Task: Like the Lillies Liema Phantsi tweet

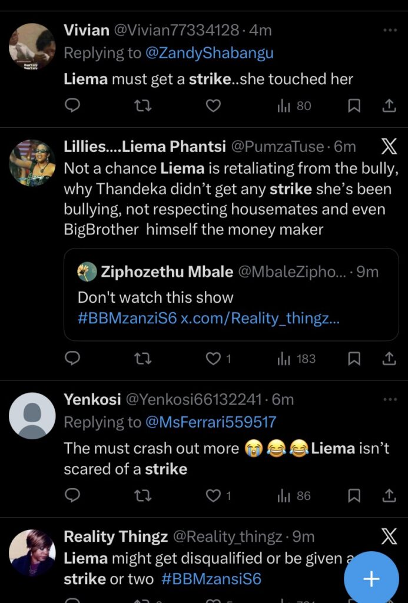Action: pos(213,359)
